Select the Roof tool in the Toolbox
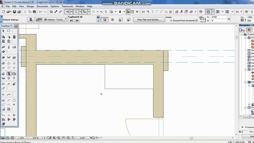254x143 pixels. tap(3, 58)
